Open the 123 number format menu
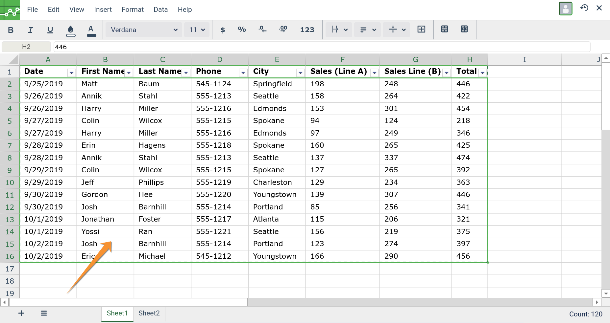Screen dimensions: 610x323 click(x=307, y=30)
